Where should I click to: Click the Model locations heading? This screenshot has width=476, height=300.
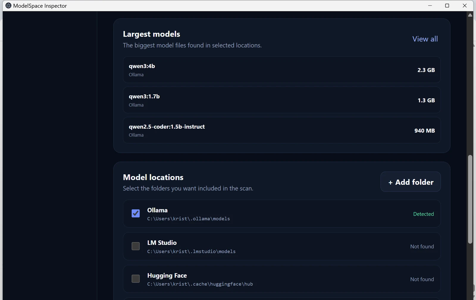click(x=153, y=177)
